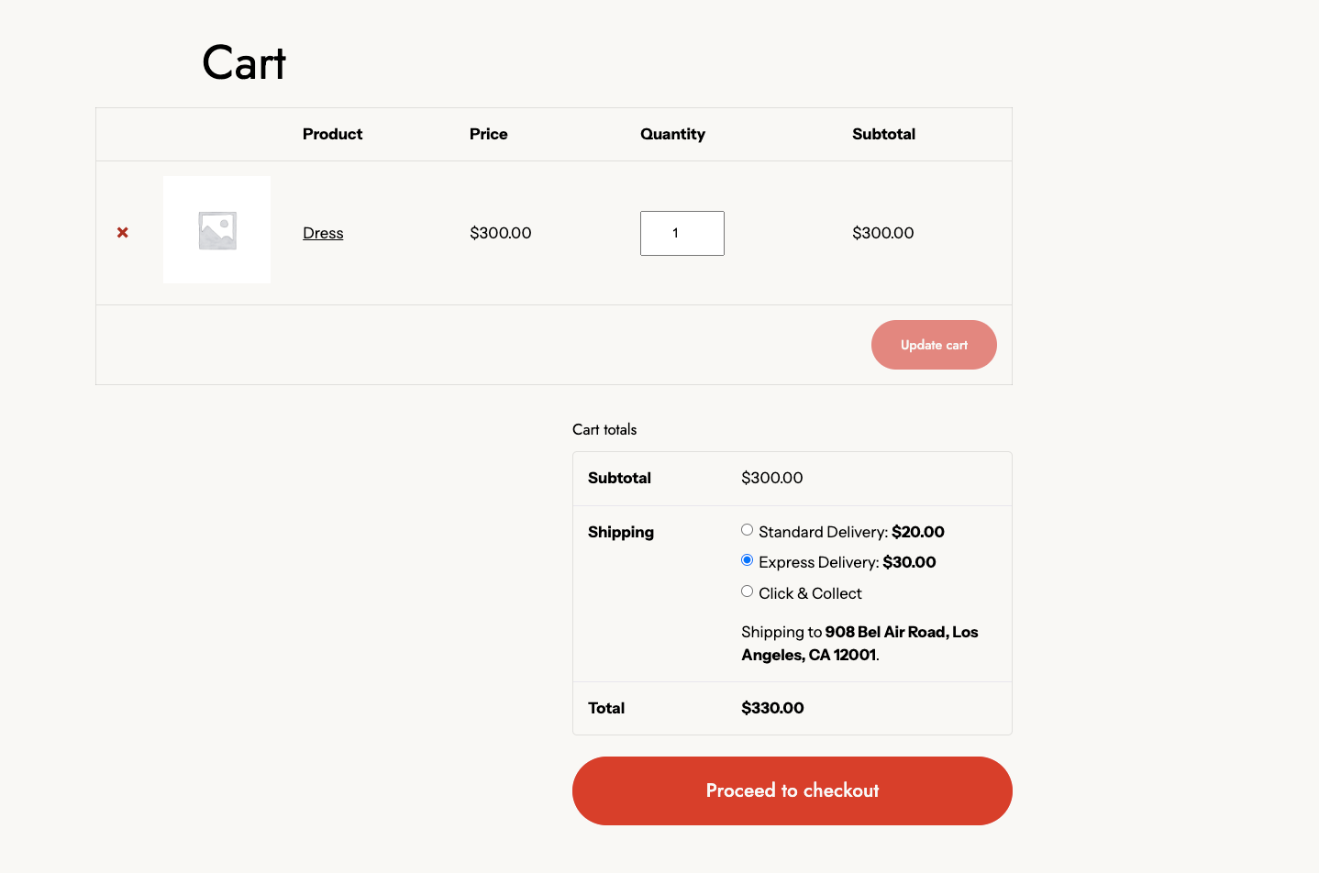Screen dimensions: 1319x873
Task: Click the Dress placeholder product thumbnail
Action: pyautogui.click(x=216, y=229)
